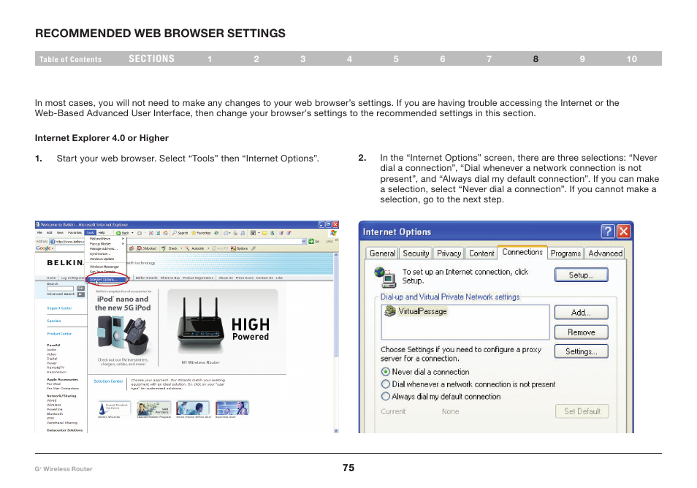This screenshot has width=697, height=488.
Task: Click the page icon in the IE address bar
Action: coord(52,241)
